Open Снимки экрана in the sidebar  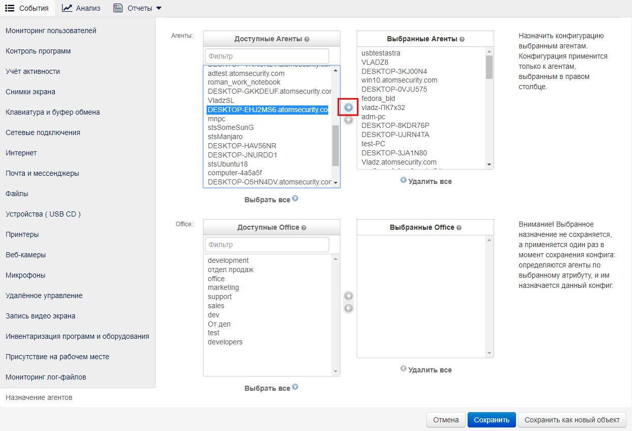click(31, 92)
